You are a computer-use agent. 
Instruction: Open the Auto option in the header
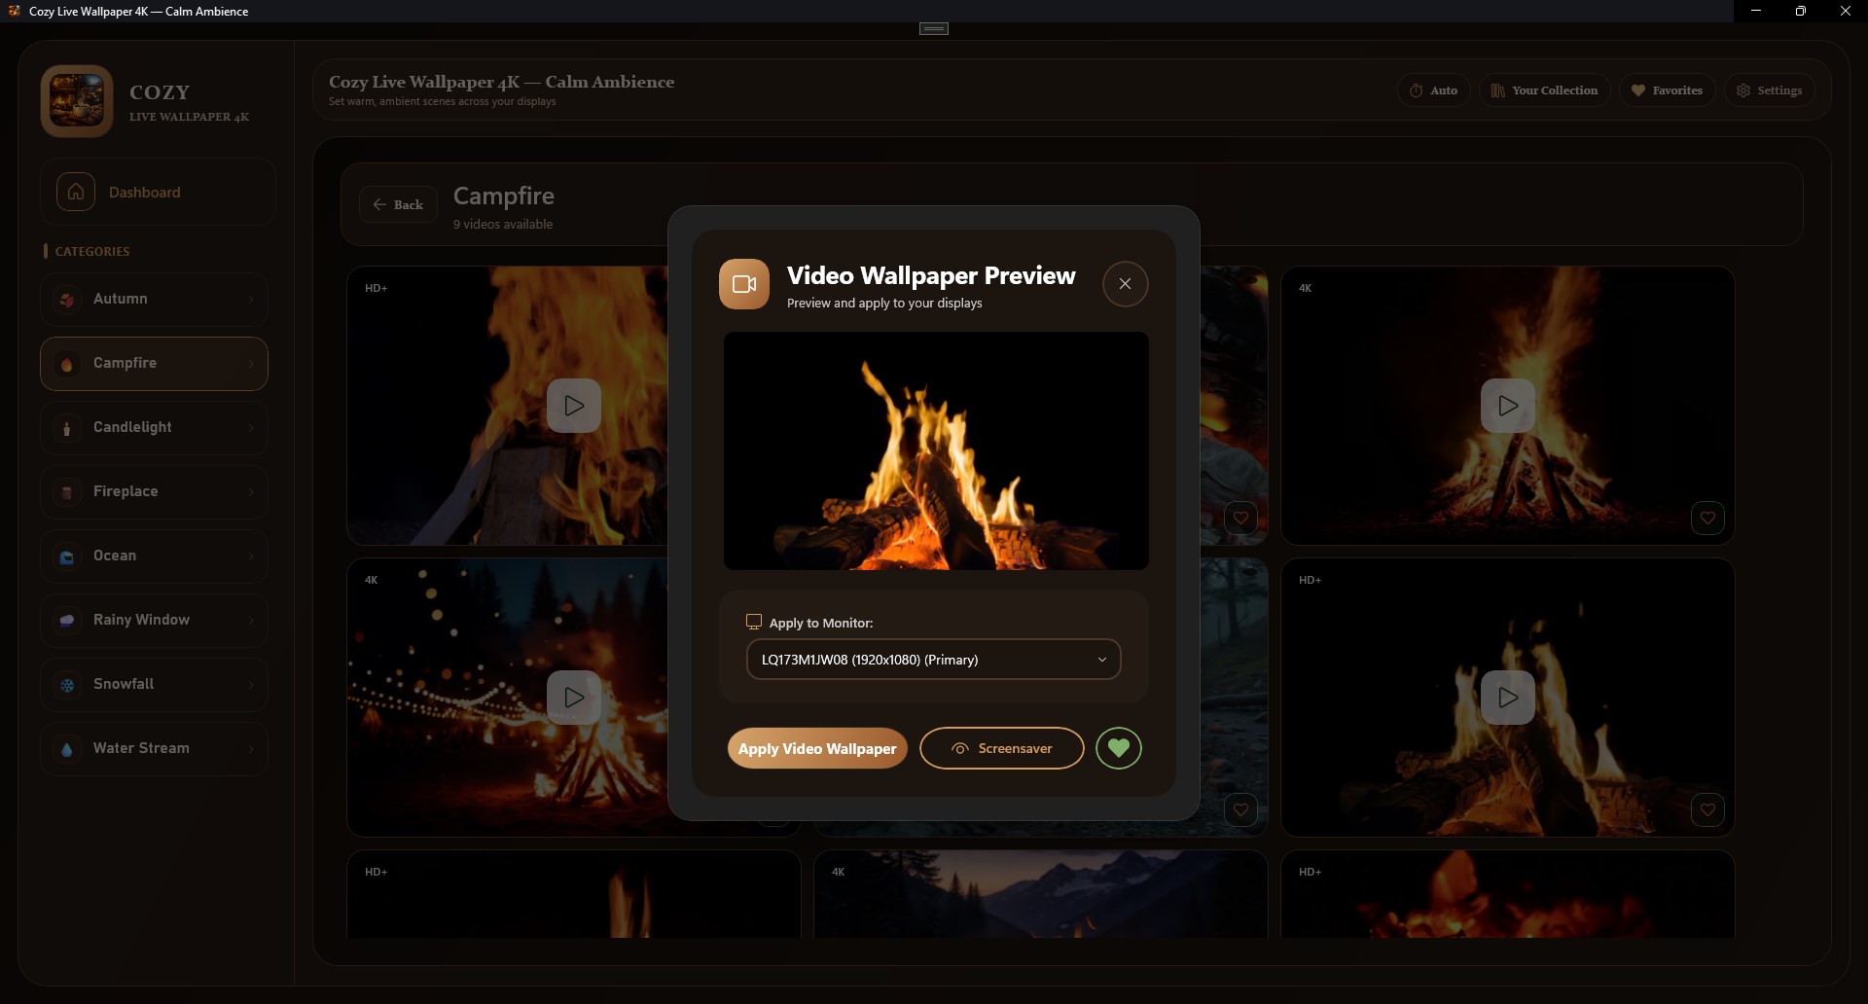[1433, 90]
